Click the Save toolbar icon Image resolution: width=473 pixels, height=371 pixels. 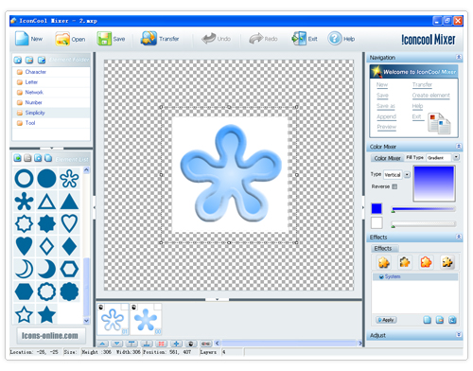click(x=104, y=39)
